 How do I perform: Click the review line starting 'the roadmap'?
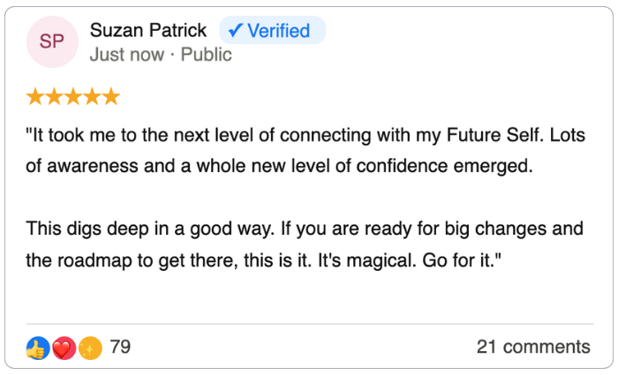[265, 262]
